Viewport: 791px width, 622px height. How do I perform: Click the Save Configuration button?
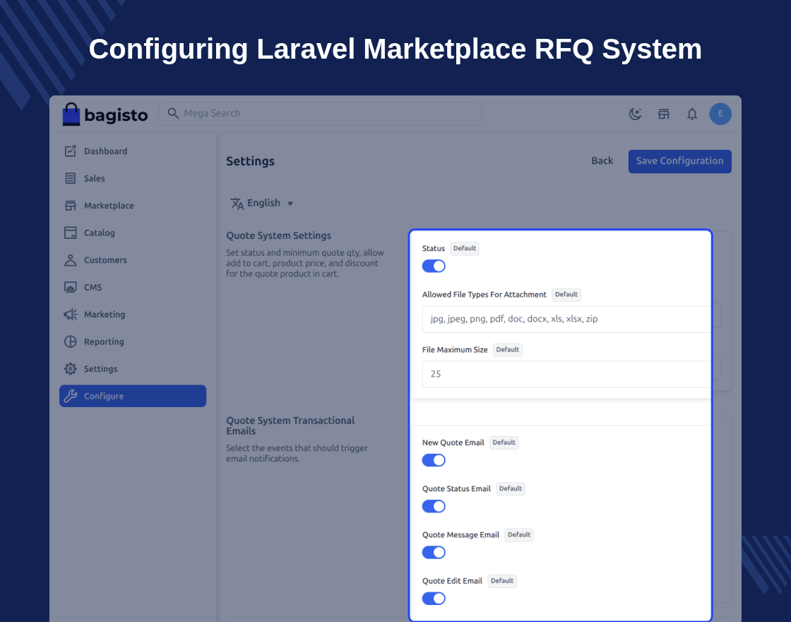tap(679, 162)
